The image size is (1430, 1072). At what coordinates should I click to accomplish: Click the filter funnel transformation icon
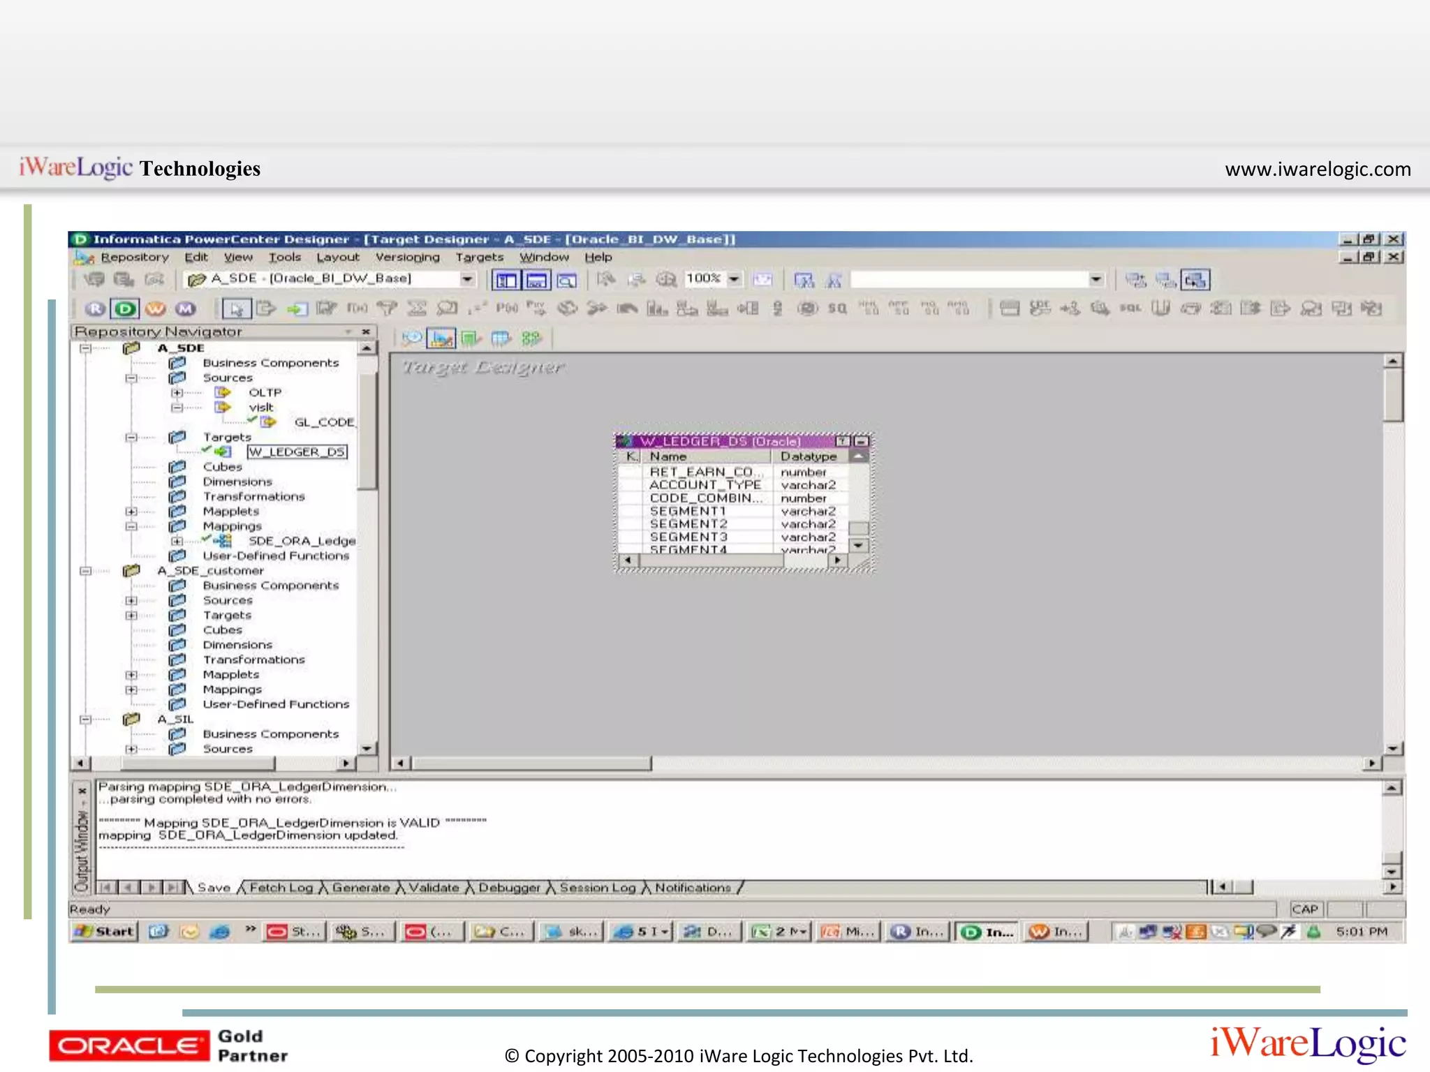pyautogui.click(x=387, y=308)
